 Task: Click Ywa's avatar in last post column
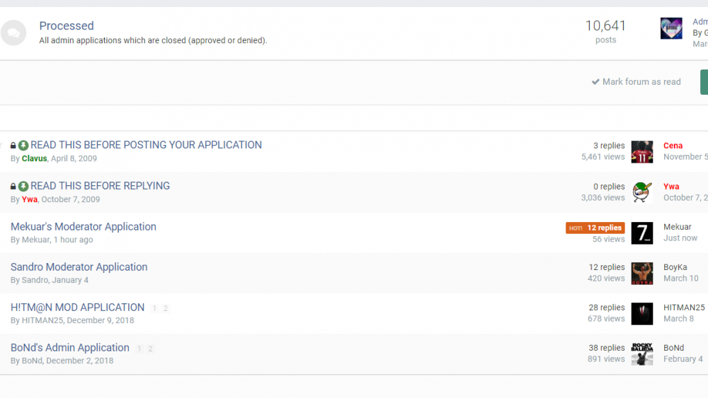(x=641, y=192)
